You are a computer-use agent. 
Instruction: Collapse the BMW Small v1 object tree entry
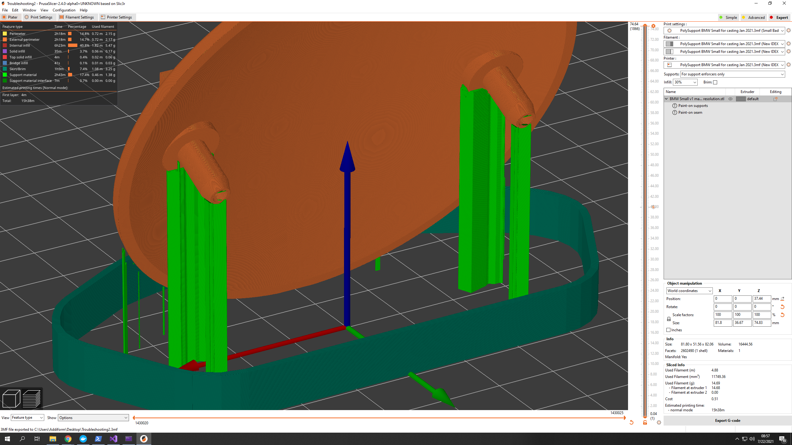[666, 99]
